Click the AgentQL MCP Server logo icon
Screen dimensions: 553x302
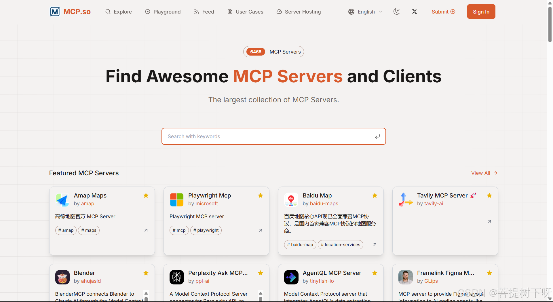tap(291, 277)
